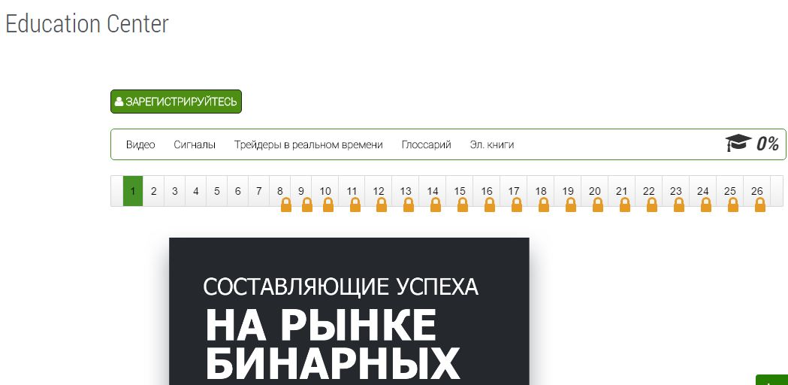This screenshot has height=385, width=788.
Task: Click the lock icon under lesson 23
Action: [679, 205]
